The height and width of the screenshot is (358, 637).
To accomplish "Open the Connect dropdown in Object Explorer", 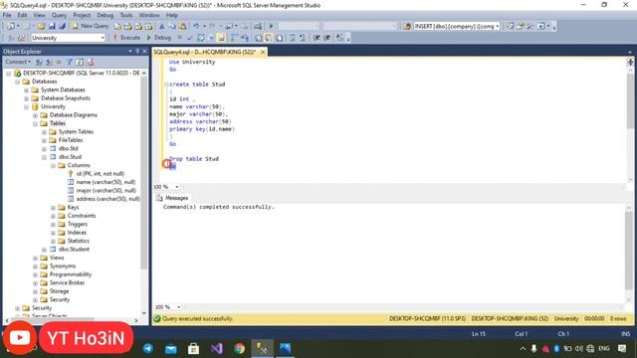I will coord(18,62).
